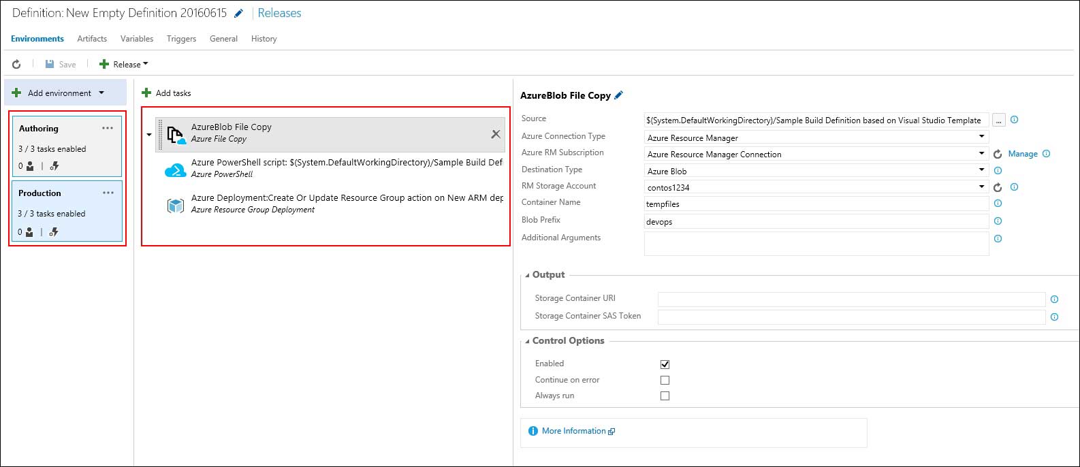Expand the Destination Type dropdown
Screen dimensions: 1080x467
(x=816, y=171)
